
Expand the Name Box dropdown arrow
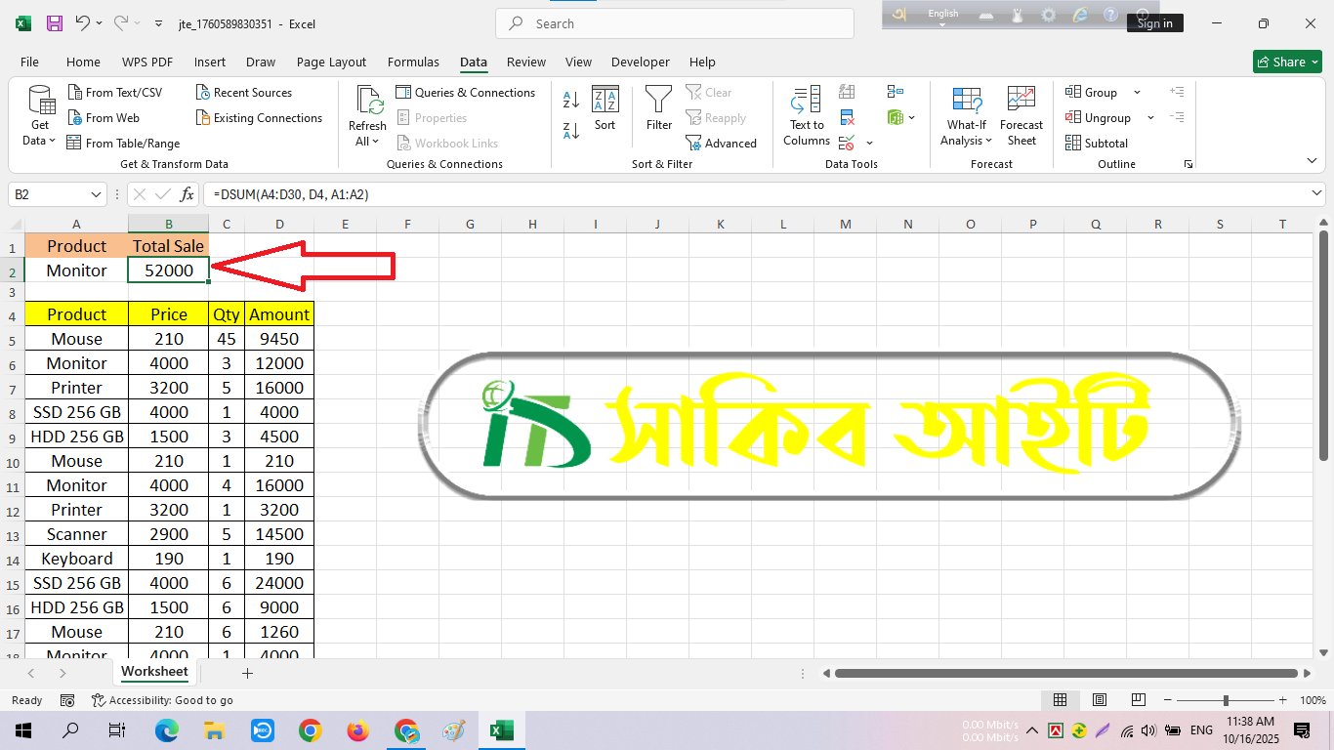(96, 194)
